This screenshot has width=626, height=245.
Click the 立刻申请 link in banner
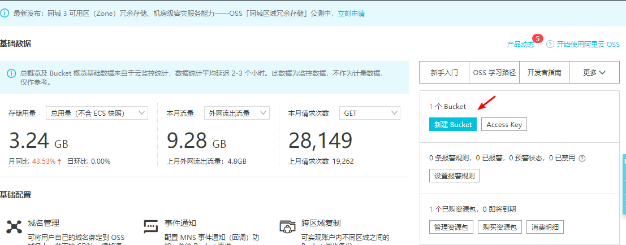click(351, 13)
